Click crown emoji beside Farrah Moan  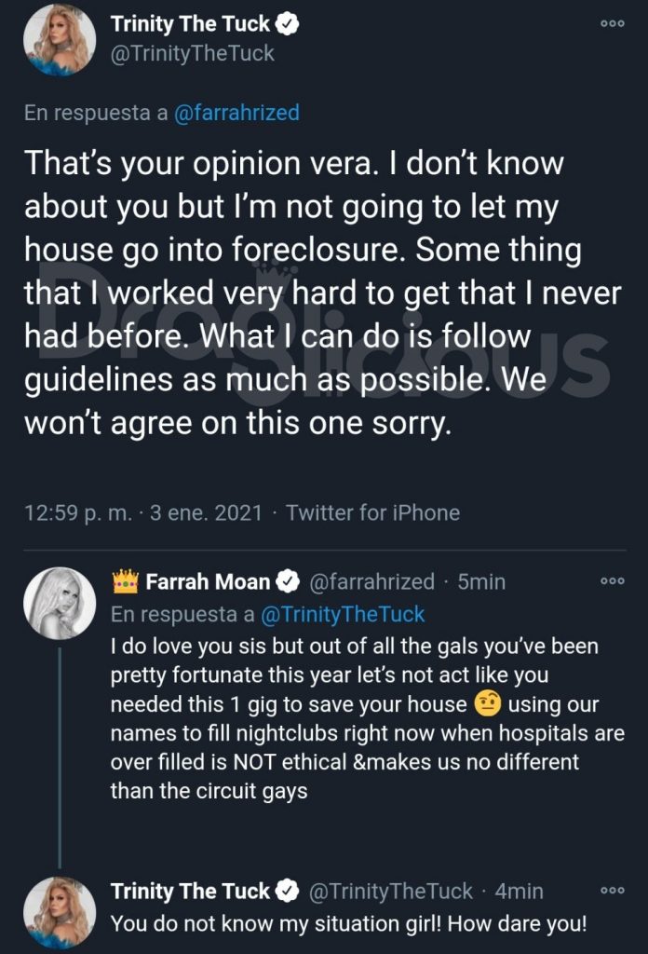click(126, 581)
